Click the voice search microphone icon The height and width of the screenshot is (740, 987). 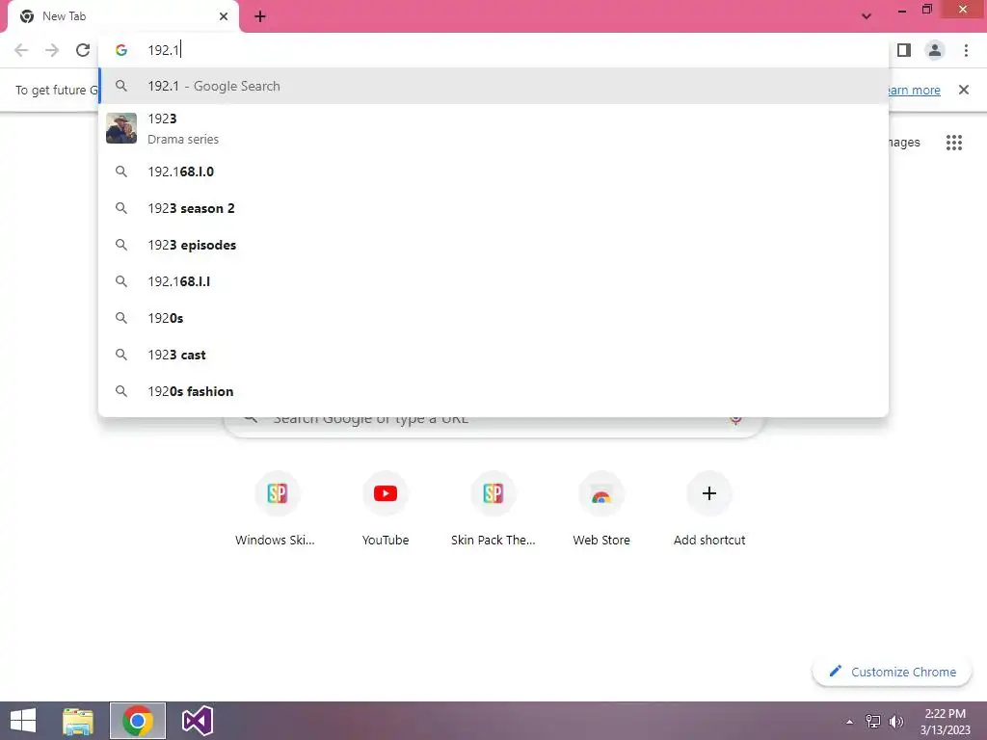[x=735, y=420]
